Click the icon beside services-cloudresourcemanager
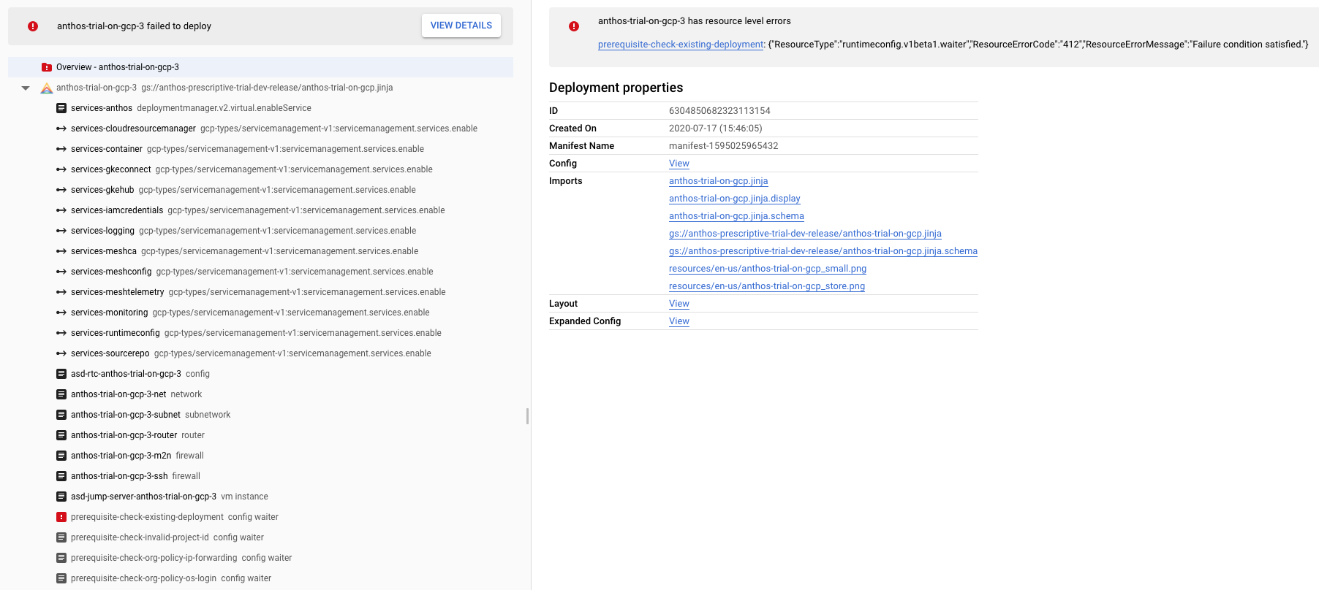The image size is (1319, 590). pyautogui.click(x=61, y=129)
